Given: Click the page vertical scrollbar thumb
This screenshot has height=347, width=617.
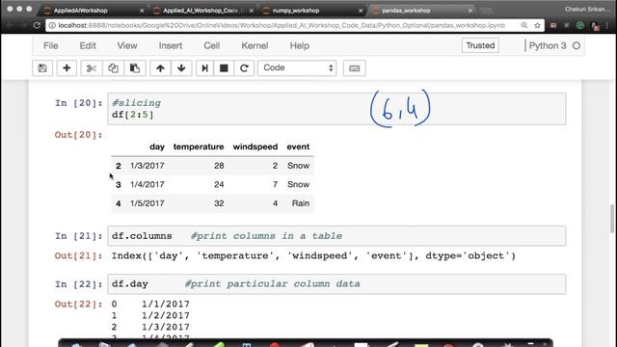Looking at the screenshot, I should (x=612, y=219).
